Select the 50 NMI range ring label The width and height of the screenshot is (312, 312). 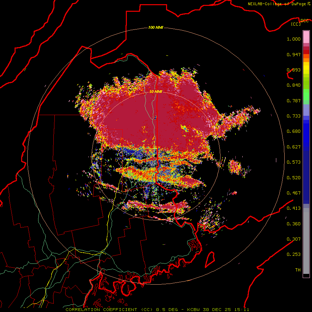156,92
